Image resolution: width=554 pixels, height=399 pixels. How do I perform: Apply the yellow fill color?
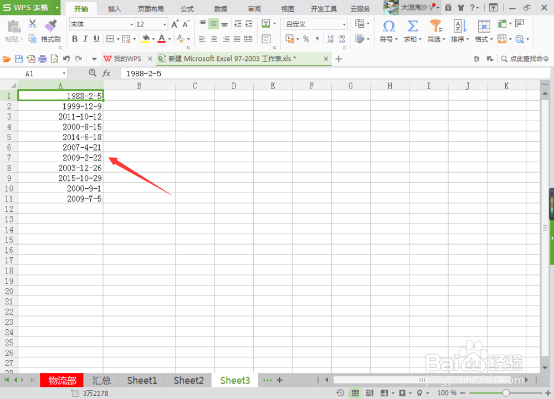point(146,39)
